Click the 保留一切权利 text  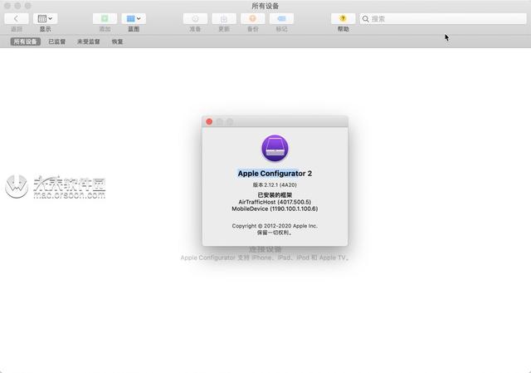[275, 233]
